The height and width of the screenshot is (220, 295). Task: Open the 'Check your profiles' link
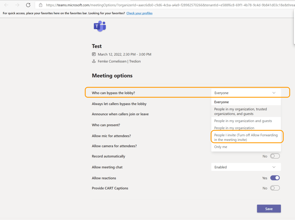click(139, 13)
